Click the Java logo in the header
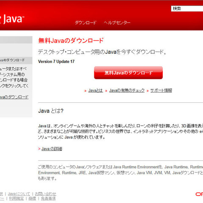 [12, 19]
